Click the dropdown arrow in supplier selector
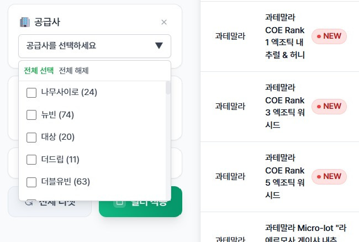 coord(159,46)
